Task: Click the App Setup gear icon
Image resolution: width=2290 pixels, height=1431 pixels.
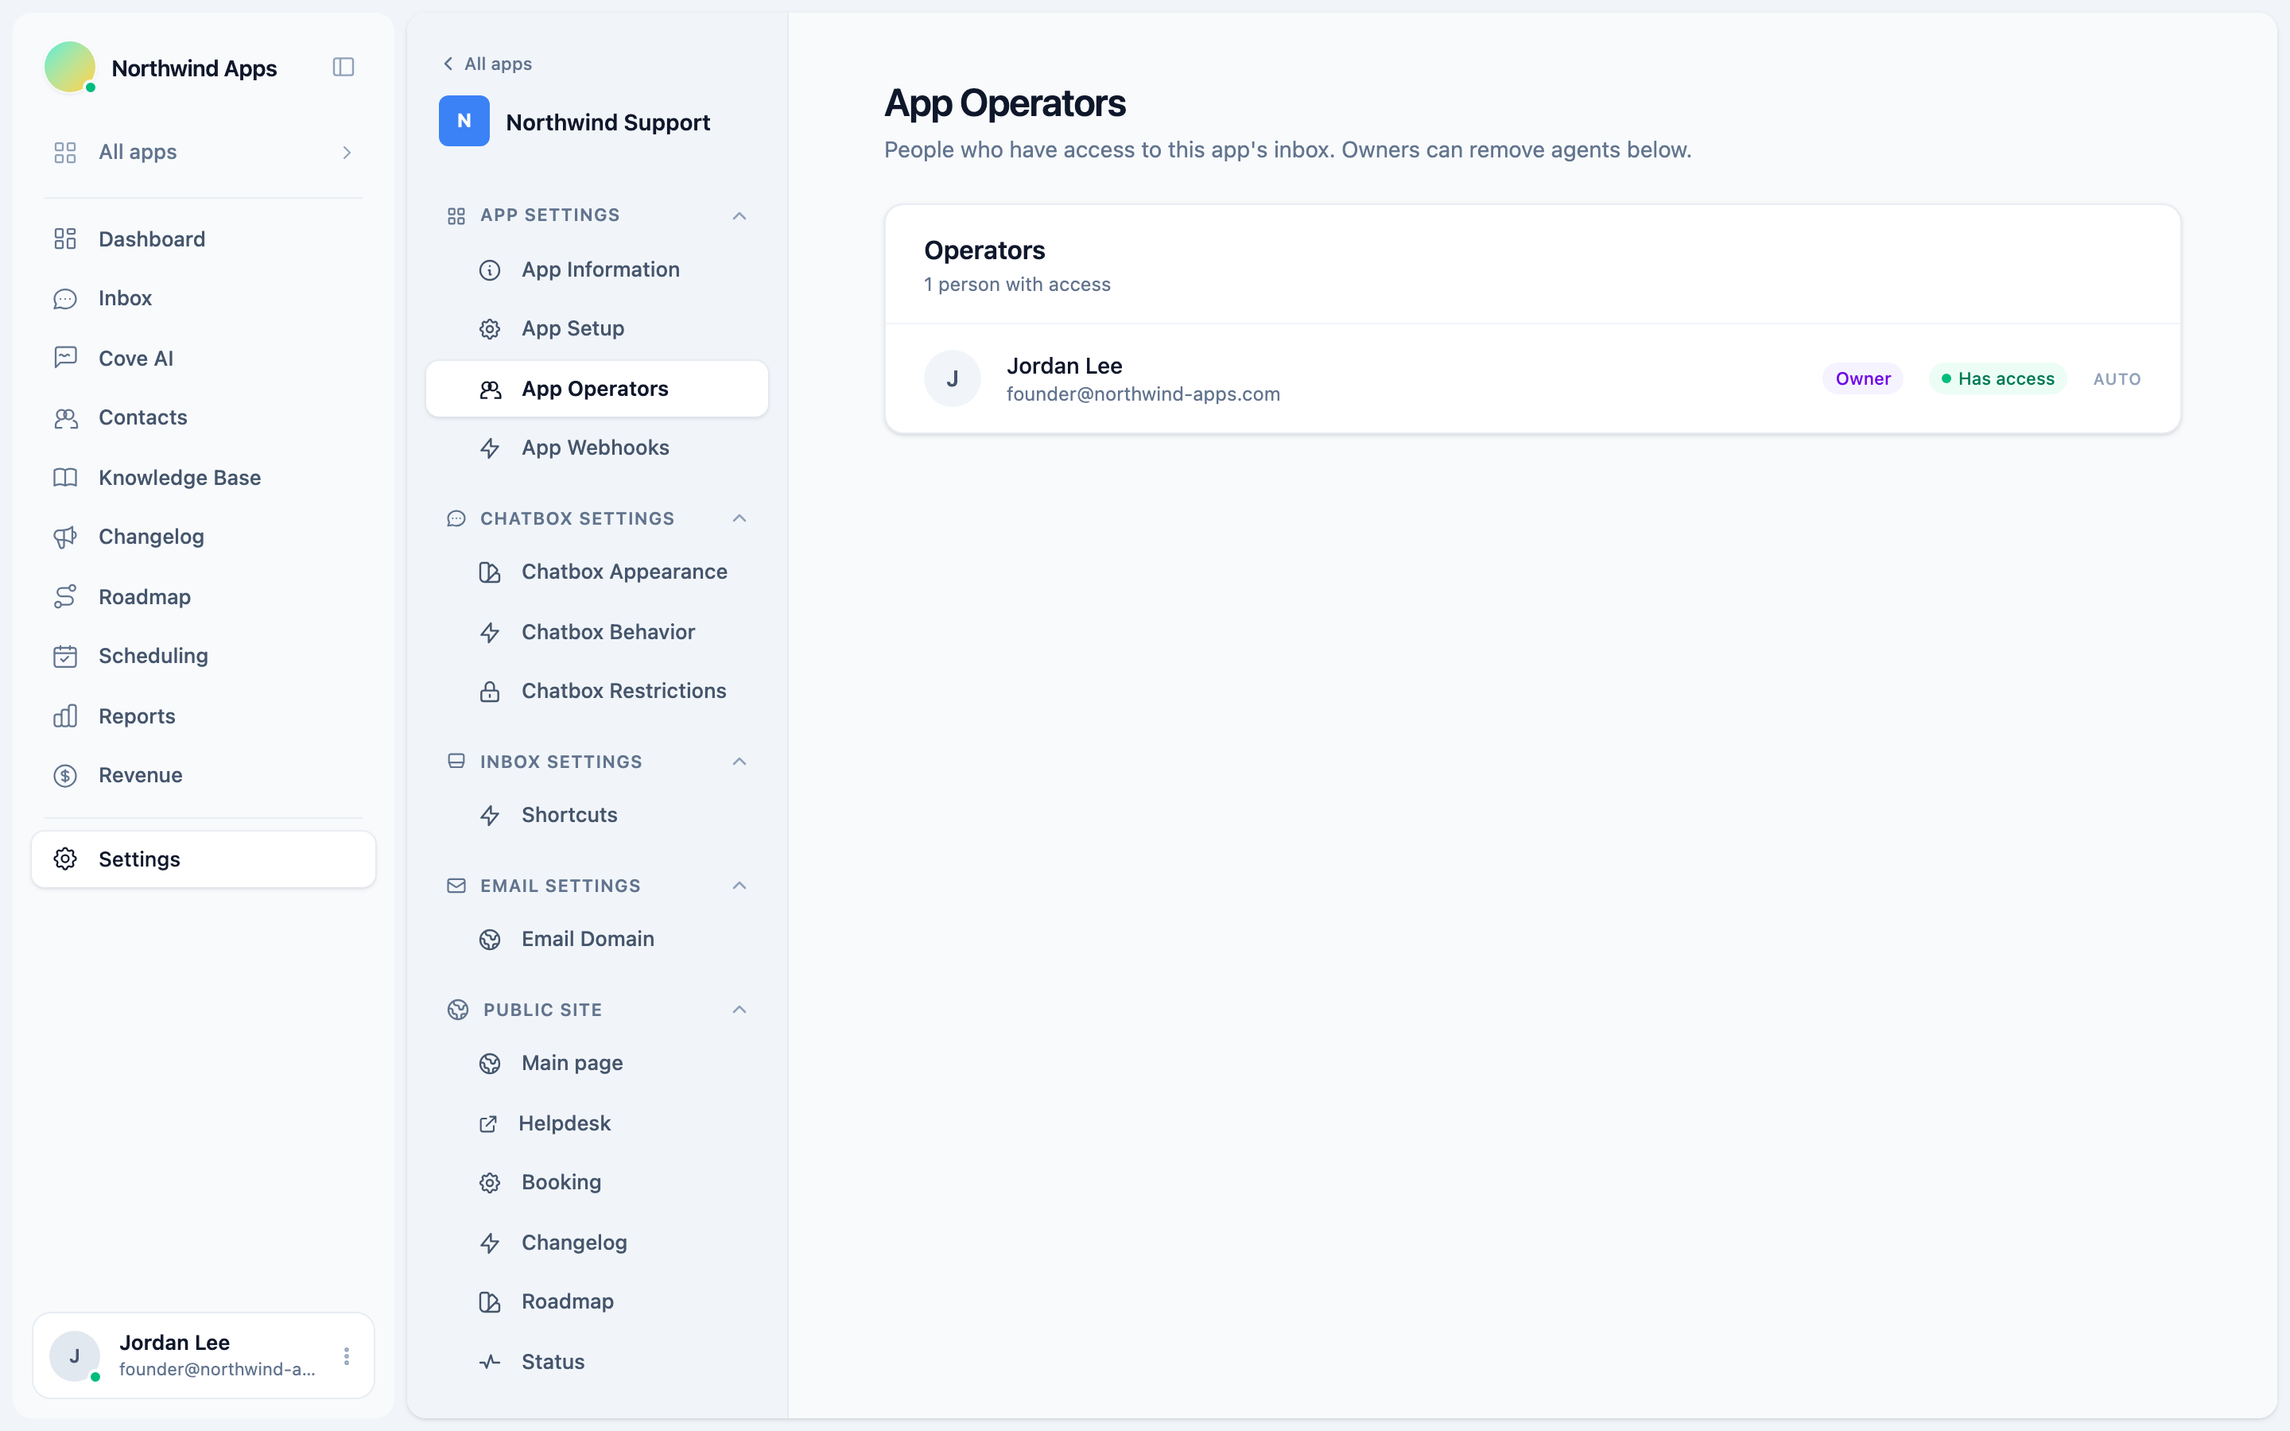Action: coord(489,329)
